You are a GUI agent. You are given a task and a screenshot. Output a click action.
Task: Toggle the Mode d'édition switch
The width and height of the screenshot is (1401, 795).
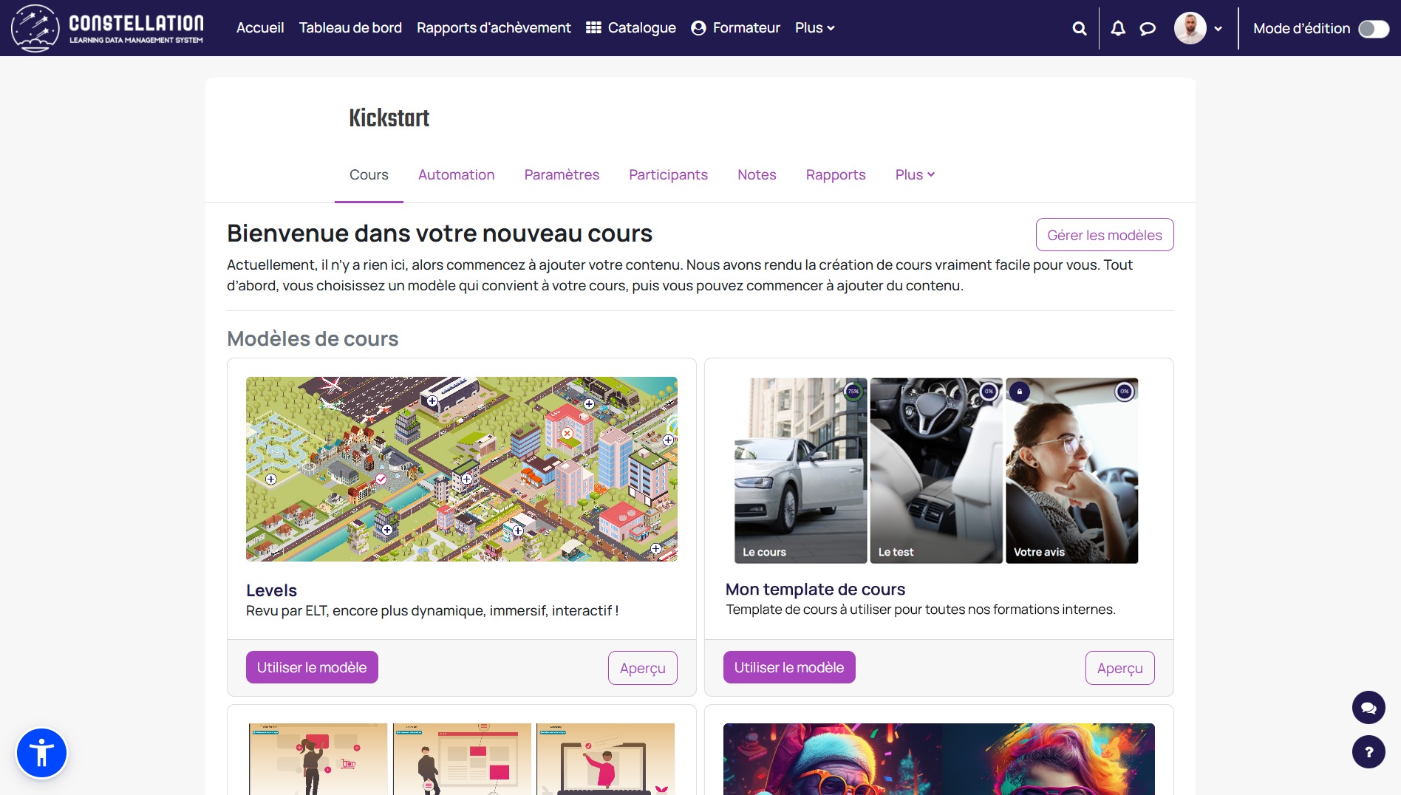(x=1373, y=28)
